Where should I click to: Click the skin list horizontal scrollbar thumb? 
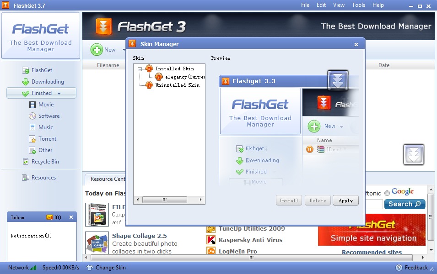(x=165, y=200)
